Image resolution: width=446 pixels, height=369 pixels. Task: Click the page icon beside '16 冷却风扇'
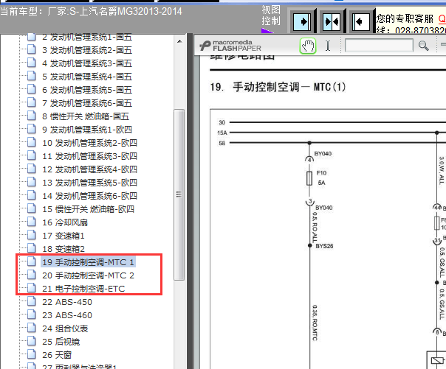tap(31, 222)
